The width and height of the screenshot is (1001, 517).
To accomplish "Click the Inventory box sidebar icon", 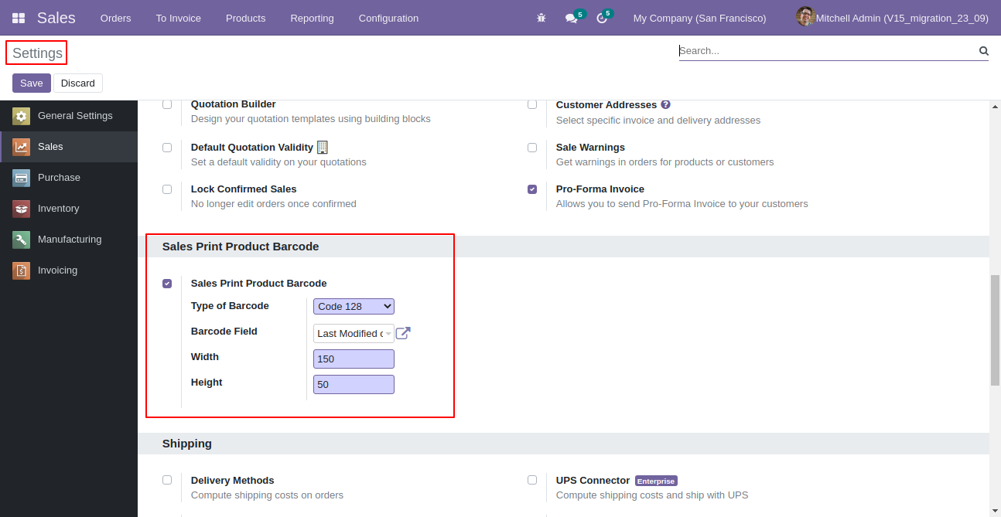I will [x=22, y=209].
